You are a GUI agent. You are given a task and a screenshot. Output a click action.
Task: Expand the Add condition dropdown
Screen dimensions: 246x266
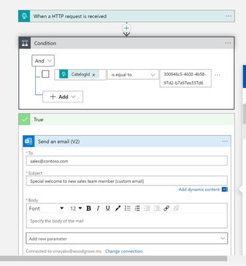[62, 96]
